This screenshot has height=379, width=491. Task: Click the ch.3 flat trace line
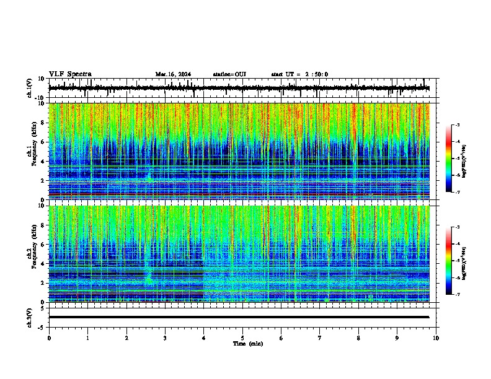[x=239, y=317]
